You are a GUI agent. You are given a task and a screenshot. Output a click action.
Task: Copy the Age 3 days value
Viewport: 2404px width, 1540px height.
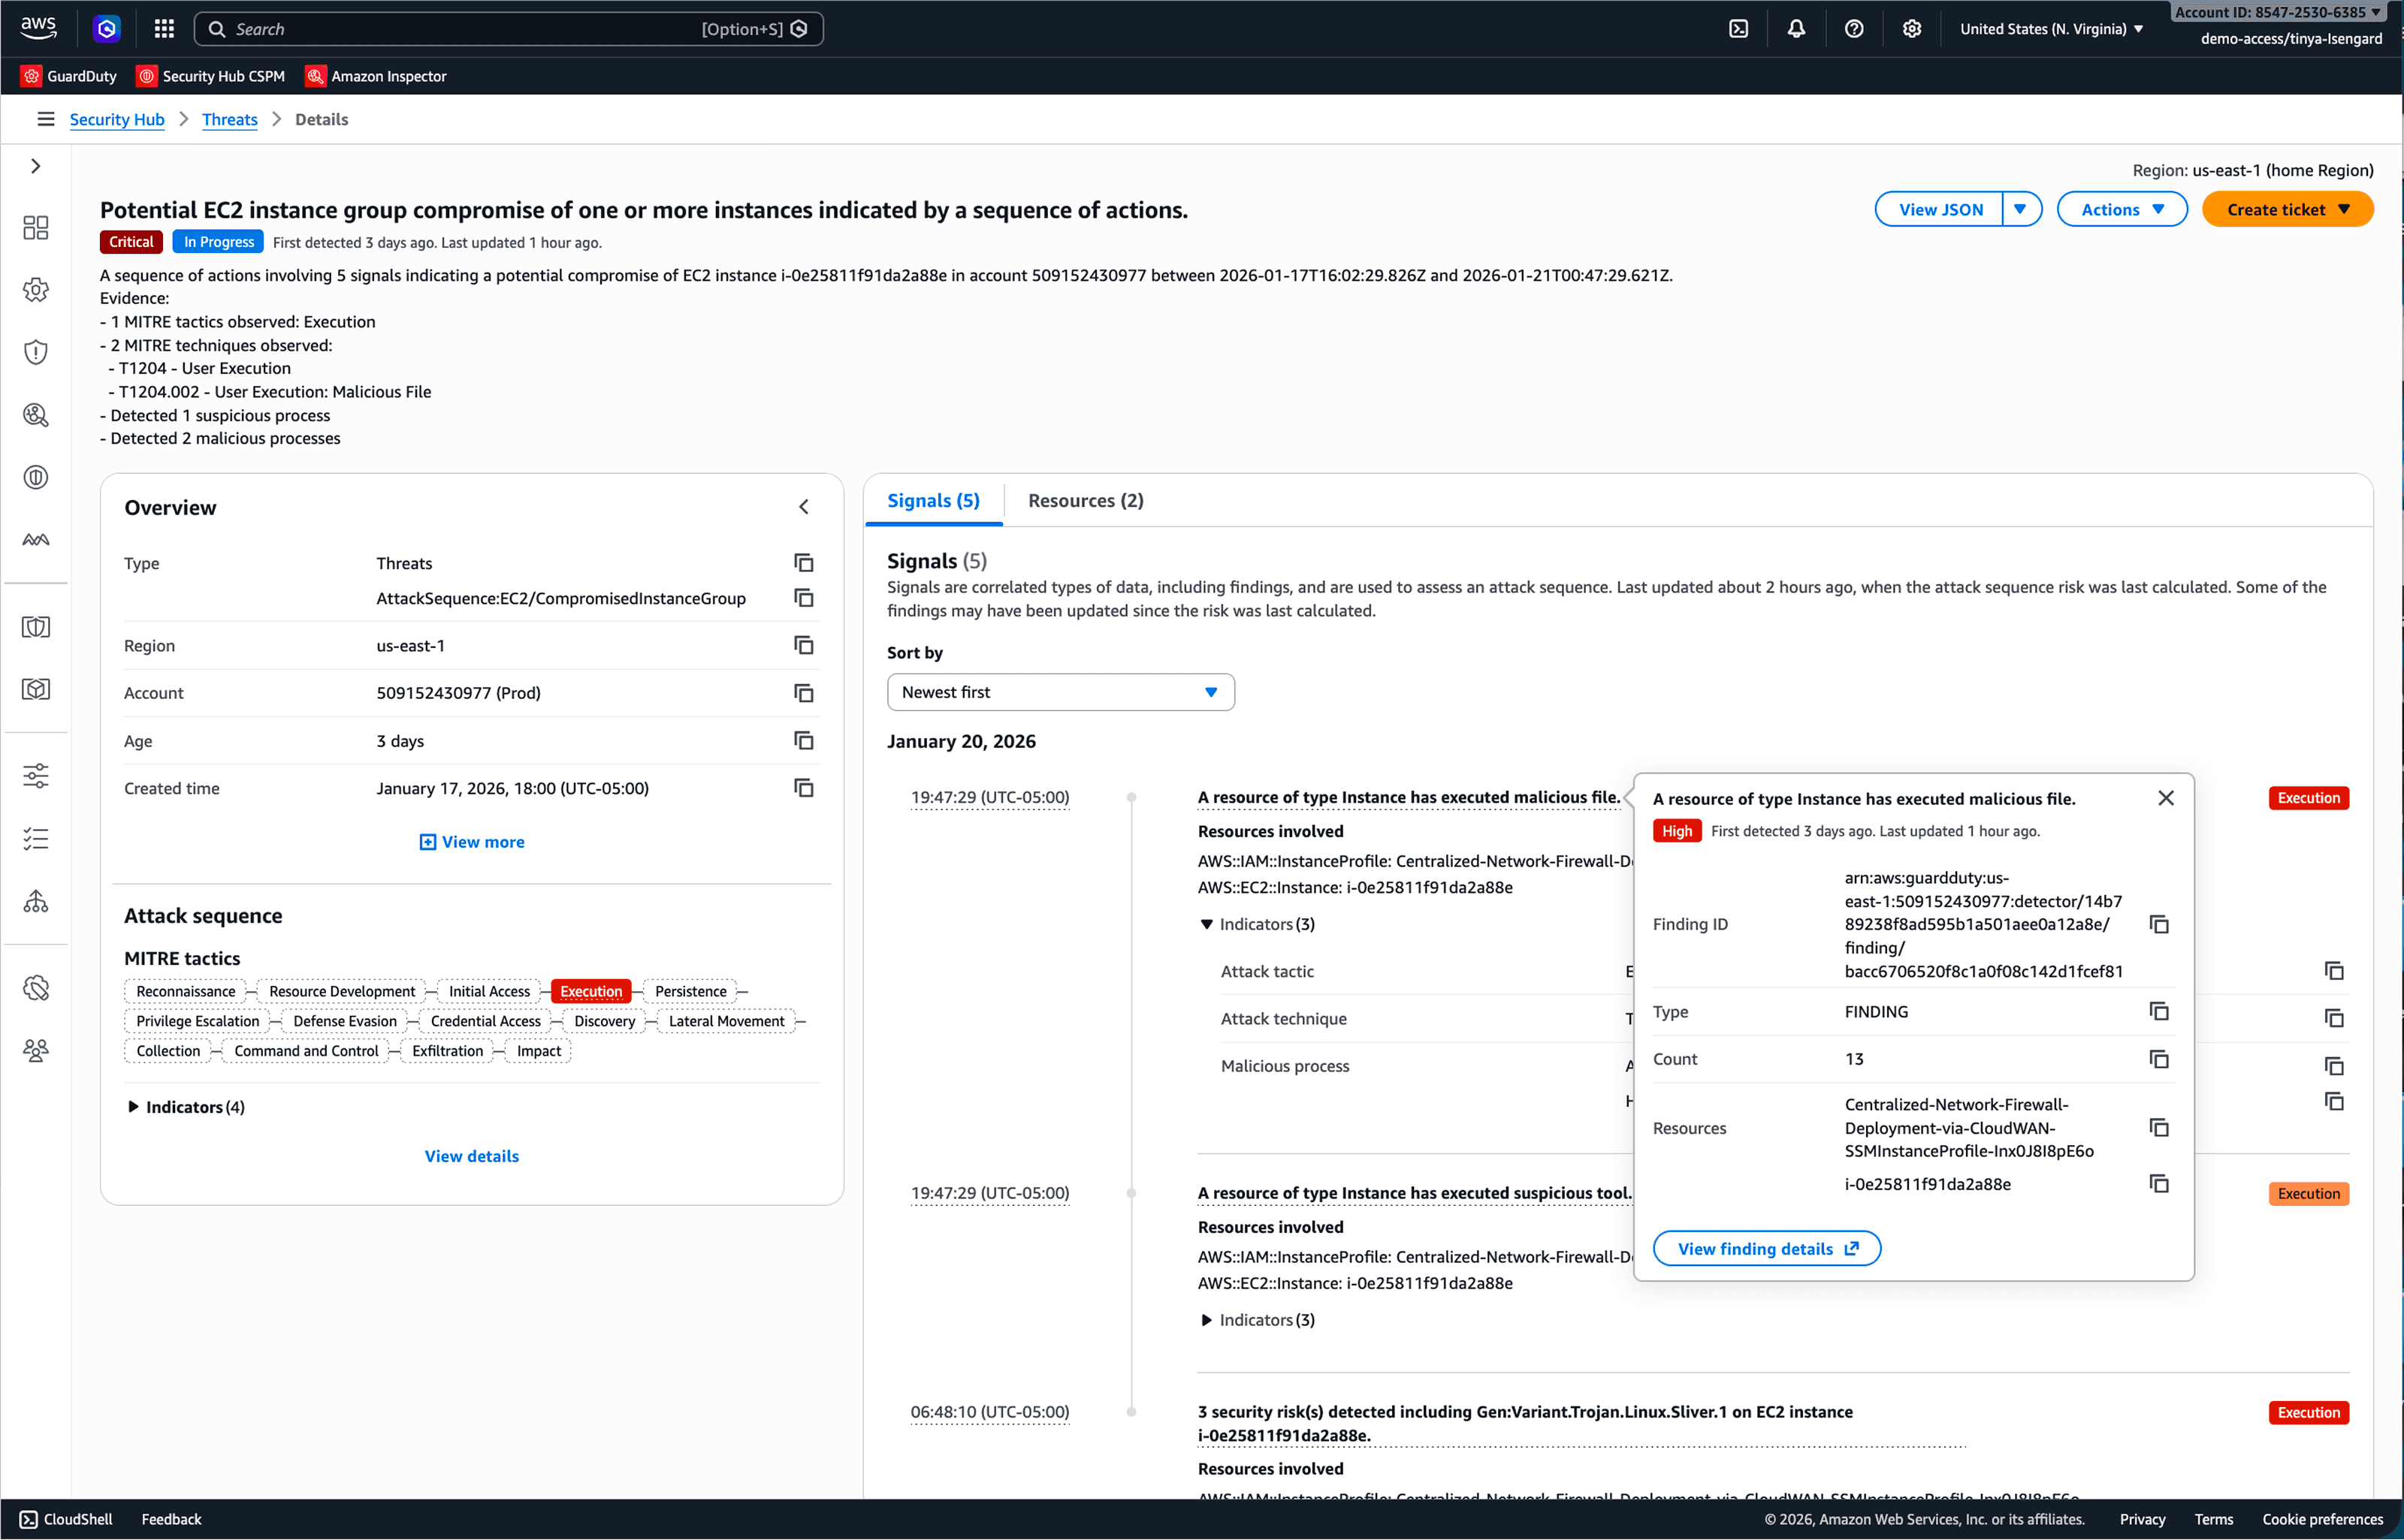tap(803, 740)
